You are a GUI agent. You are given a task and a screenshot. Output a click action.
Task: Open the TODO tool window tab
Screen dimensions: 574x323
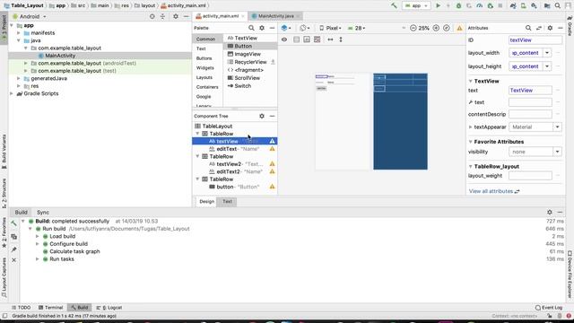click(x=21, y=308)
